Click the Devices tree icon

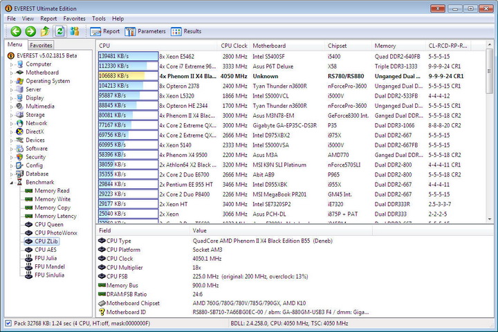pos(20,140)
